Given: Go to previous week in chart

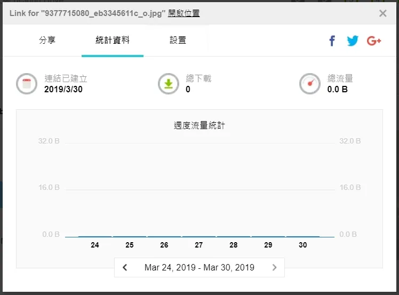Looking at the screenshot, I should click(x=125, y=267).
